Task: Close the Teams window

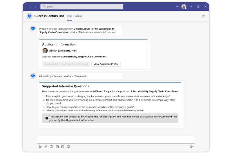Action: pyautogui.click(x=206, y=6)
